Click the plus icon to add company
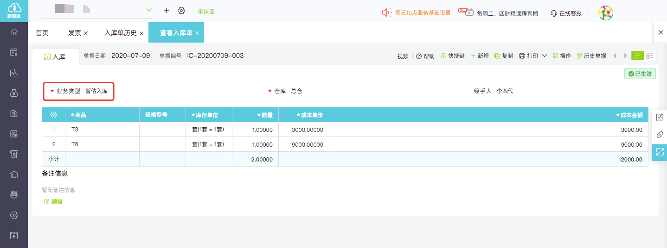667x248 pixels. point(167,11)
